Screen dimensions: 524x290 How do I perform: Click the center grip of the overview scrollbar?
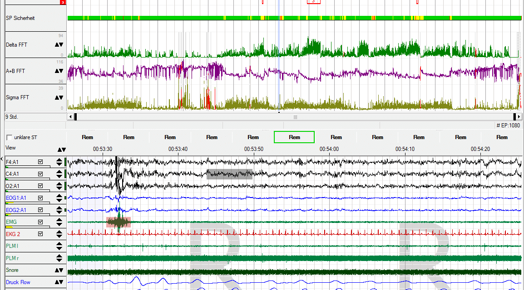click(295, 117)
